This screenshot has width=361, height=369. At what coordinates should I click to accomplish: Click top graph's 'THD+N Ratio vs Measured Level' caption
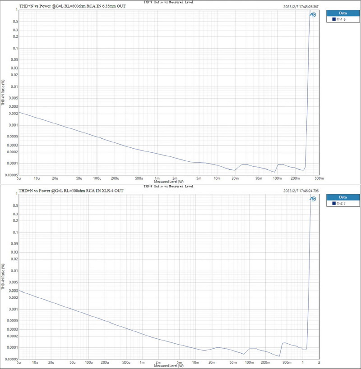[x=168, y=2]
